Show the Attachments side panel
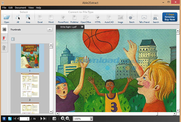 (5, 48)
